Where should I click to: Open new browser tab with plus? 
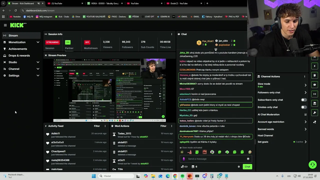coord(207,3)
